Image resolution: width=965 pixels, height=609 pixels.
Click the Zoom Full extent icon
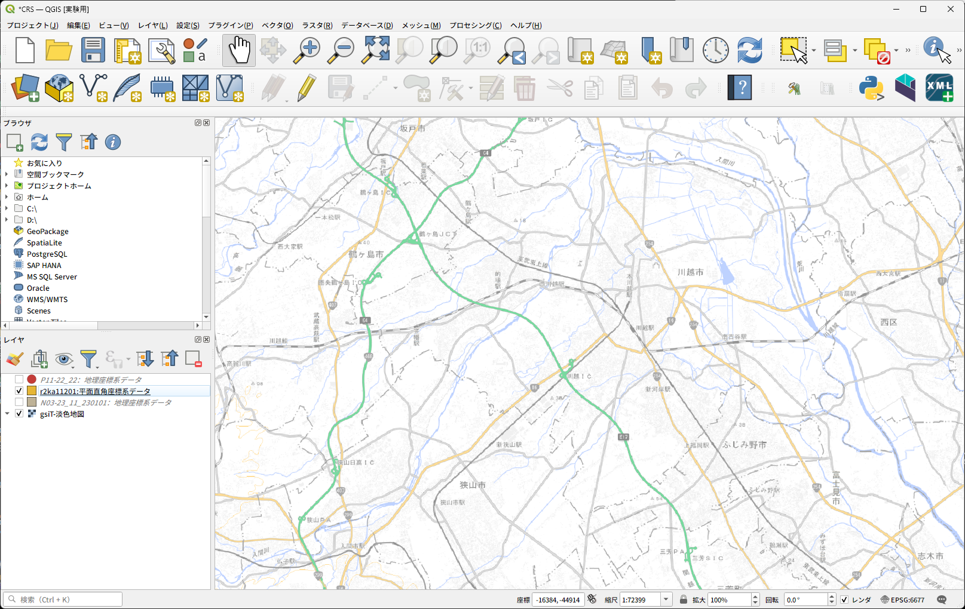click(376, 50)
